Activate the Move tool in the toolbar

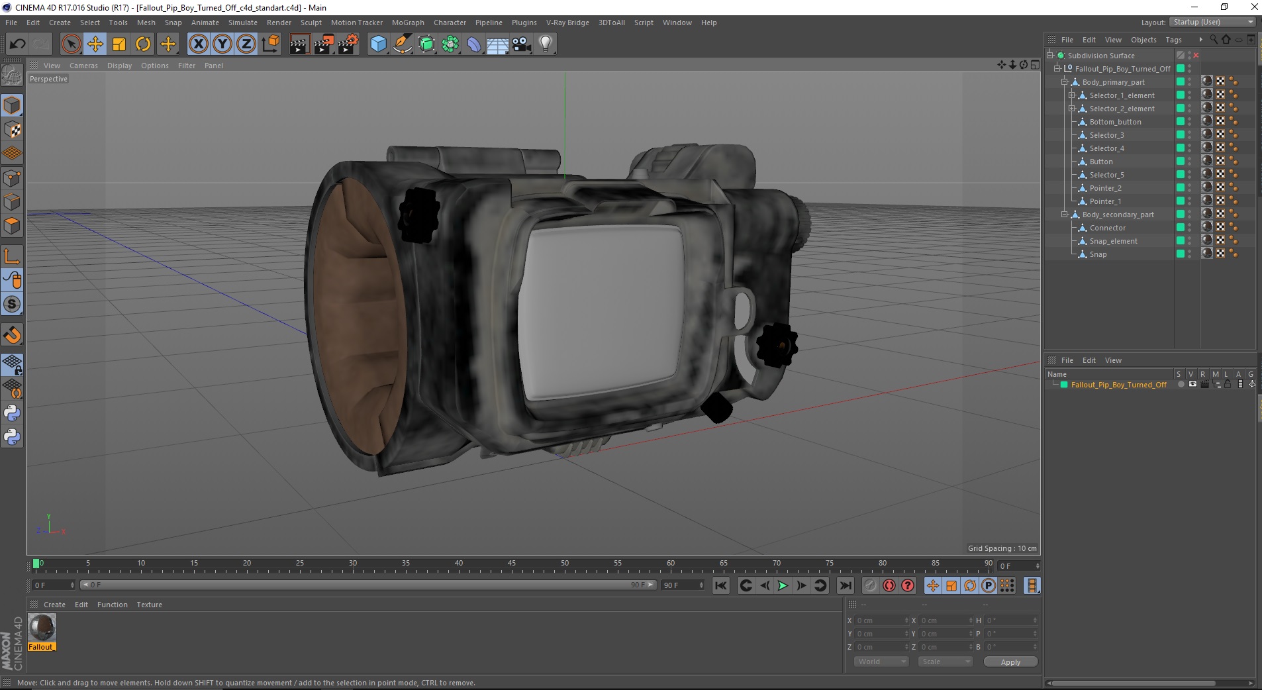click(x=95, y=44)
